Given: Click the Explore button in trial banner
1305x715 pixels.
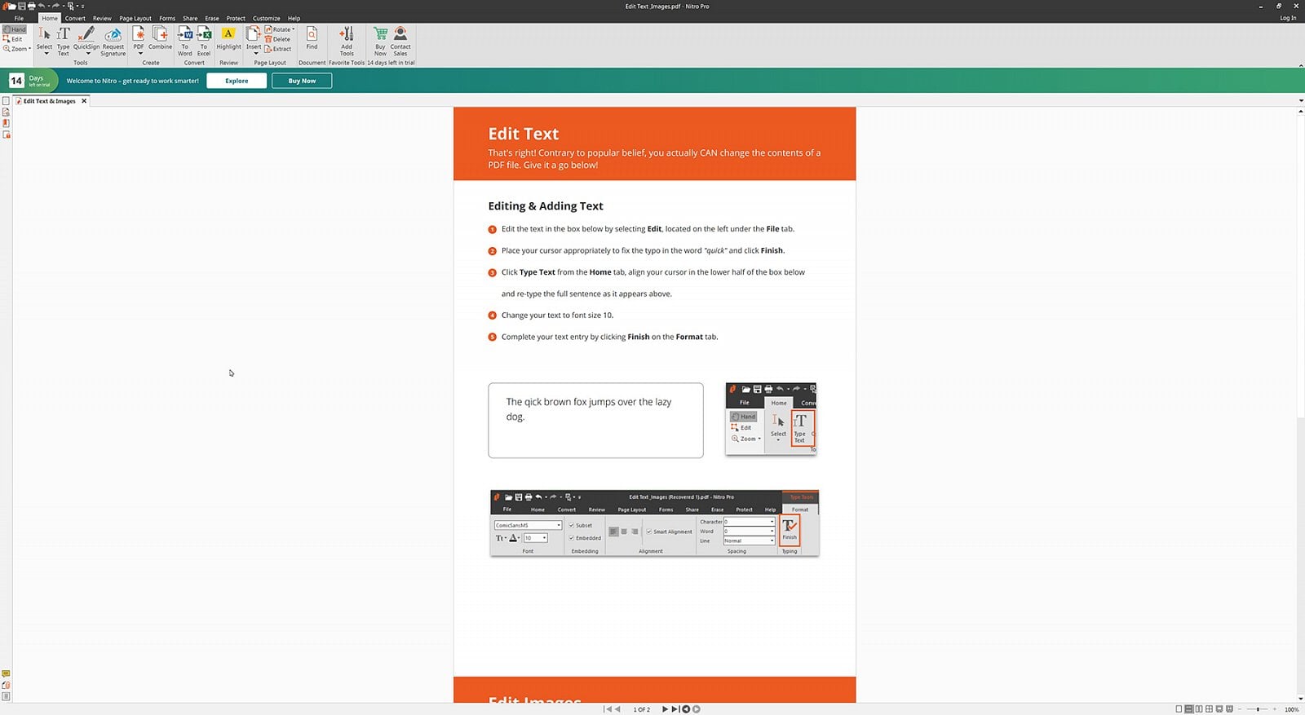Looking at the screenshot, I should click(x=237, y=81).
